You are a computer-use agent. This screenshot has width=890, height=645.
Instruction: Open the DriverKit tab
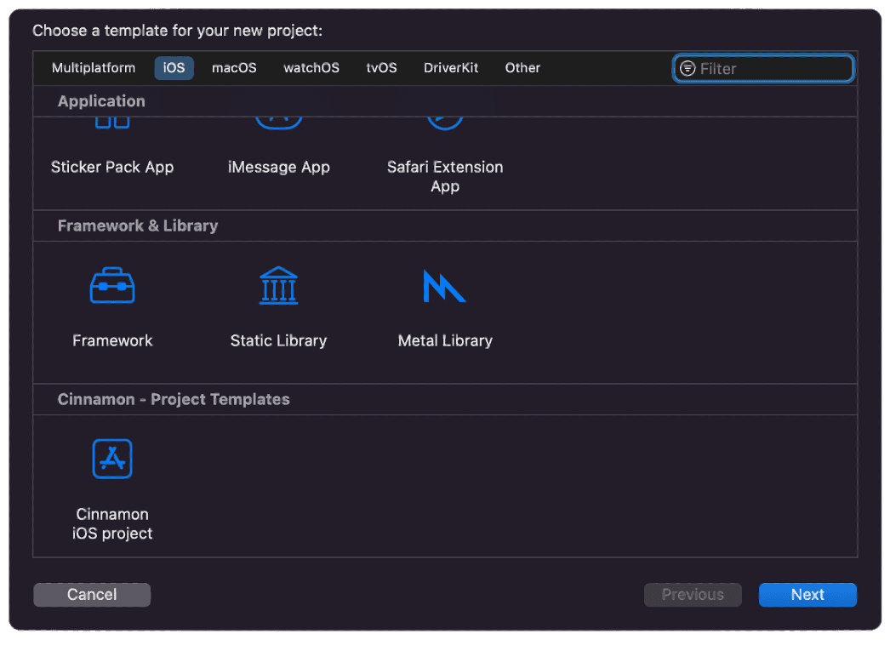click(x=451, y=68)
